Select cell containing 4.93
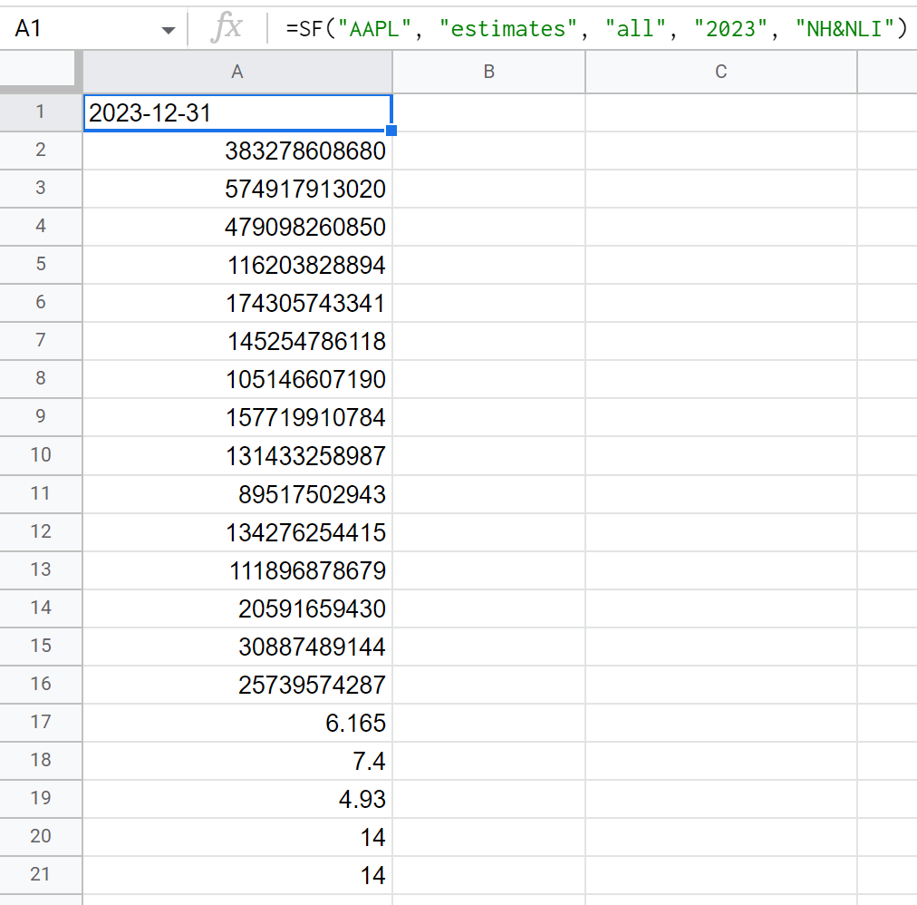Screen dimensions: 917x905 (237, 799)
